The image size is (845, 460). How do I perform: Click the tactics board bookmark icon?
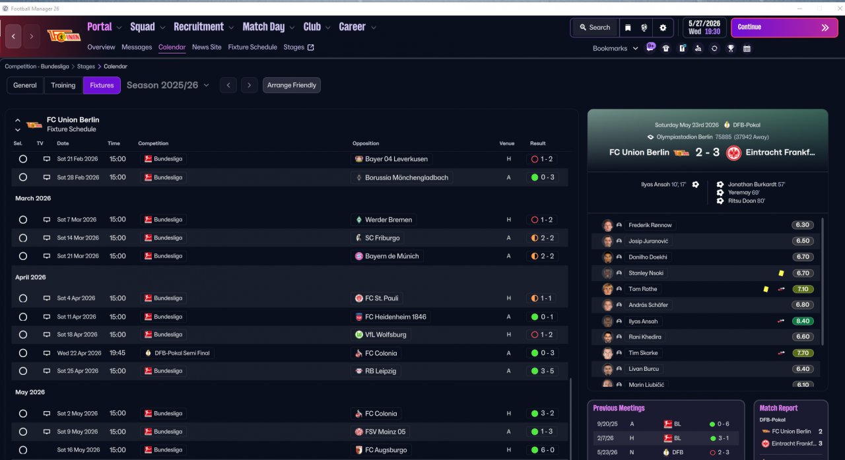click(x=682, y=48)
